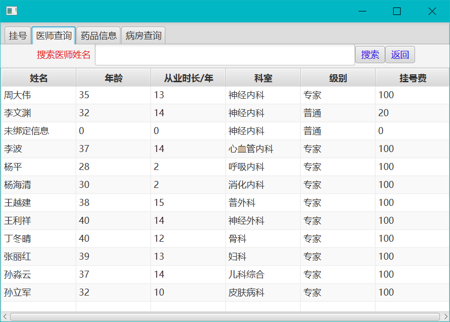Click experience value 10 in 孙立军's row

188,293
